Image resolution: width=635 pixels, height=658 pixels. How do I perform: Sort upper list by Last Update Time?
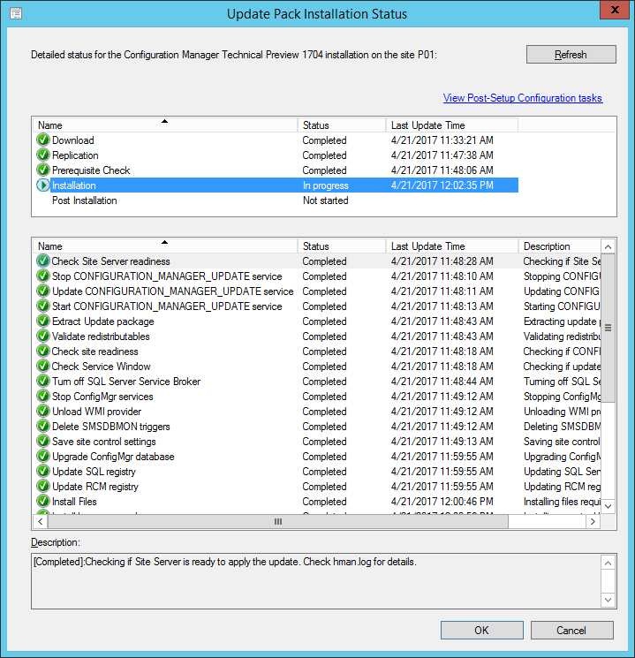pos(451,125)
